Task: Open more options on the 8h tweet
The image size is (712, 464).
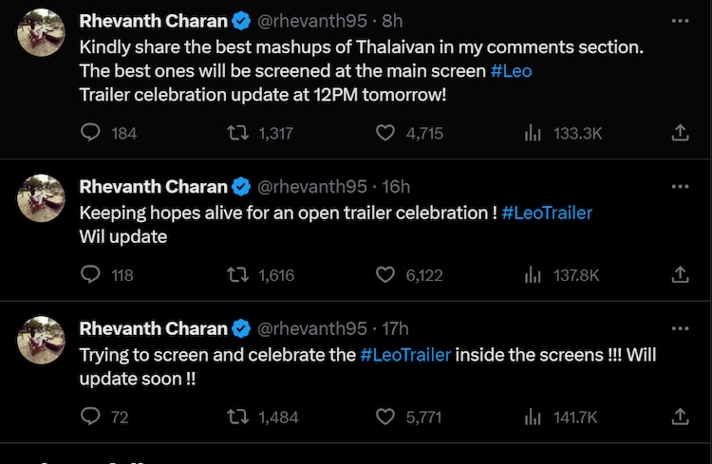Action: click(x=680, y=20)
